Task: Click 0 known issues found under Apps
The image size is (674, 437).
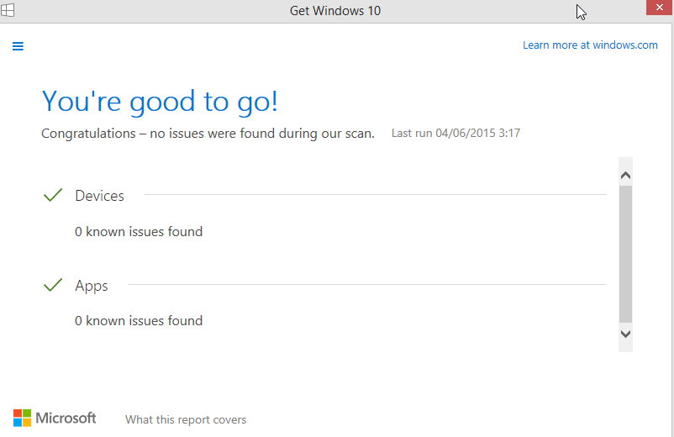Action: pyautogui.click(x=139, y=320)
